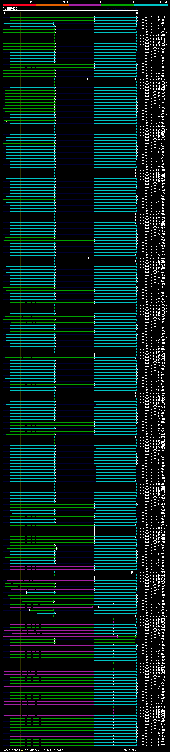Click hit label UniRef100_Q5KA19
Screen dimensions: 170x752
coord(152,393)
